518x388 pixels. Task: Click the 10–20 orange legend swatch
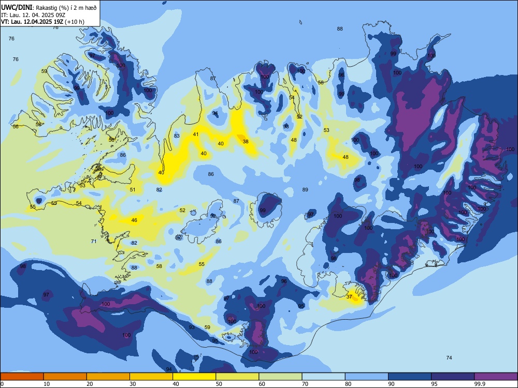coord(65,377)
